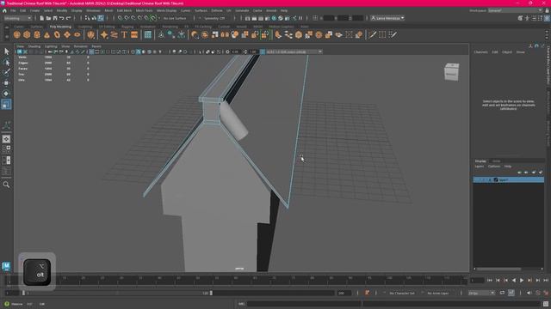Create a polygon cylinder from the shelf
Screen dimensions: 551x309
[x=37, y=34]
